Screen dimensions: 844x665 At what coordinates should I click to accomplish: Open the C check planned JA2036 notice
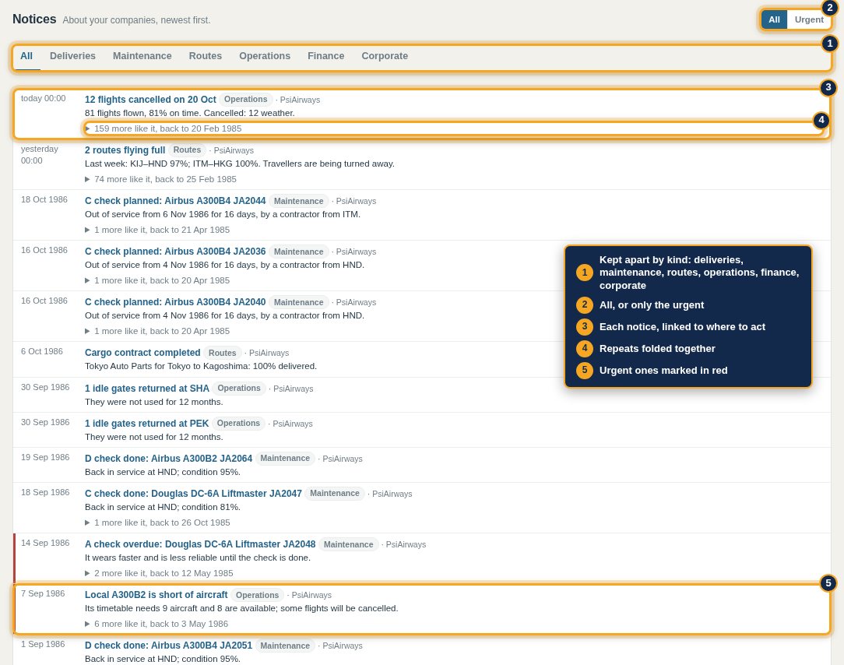pyautogui.click(x=175, y=252)
